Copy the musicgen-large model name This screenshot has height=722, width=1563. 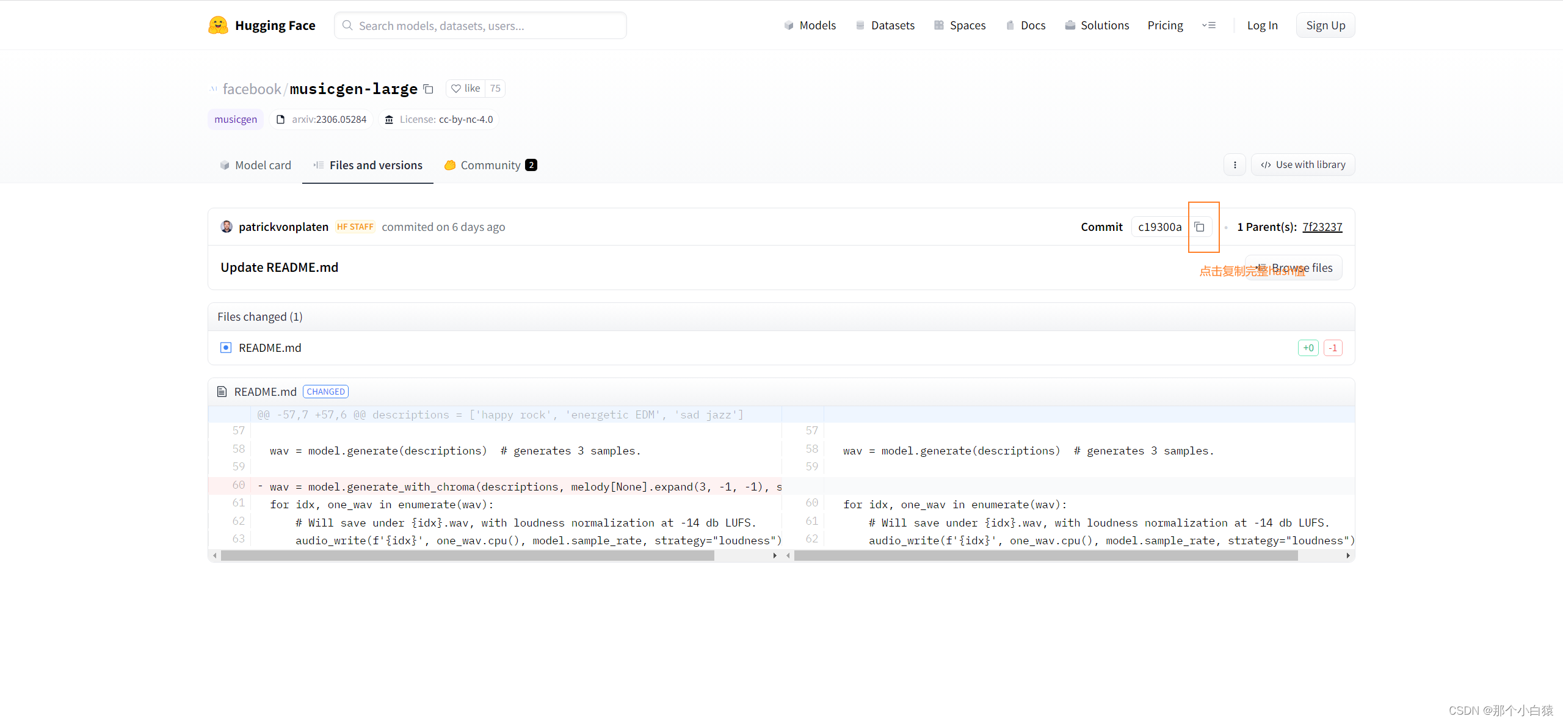[x=428, y=89]
